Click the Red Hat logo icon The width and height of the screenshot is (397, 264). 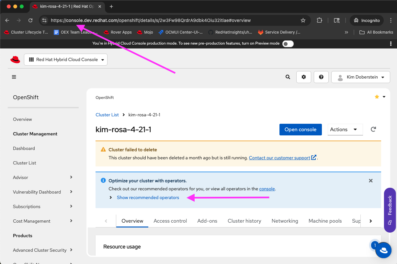[x=15, y=59]
